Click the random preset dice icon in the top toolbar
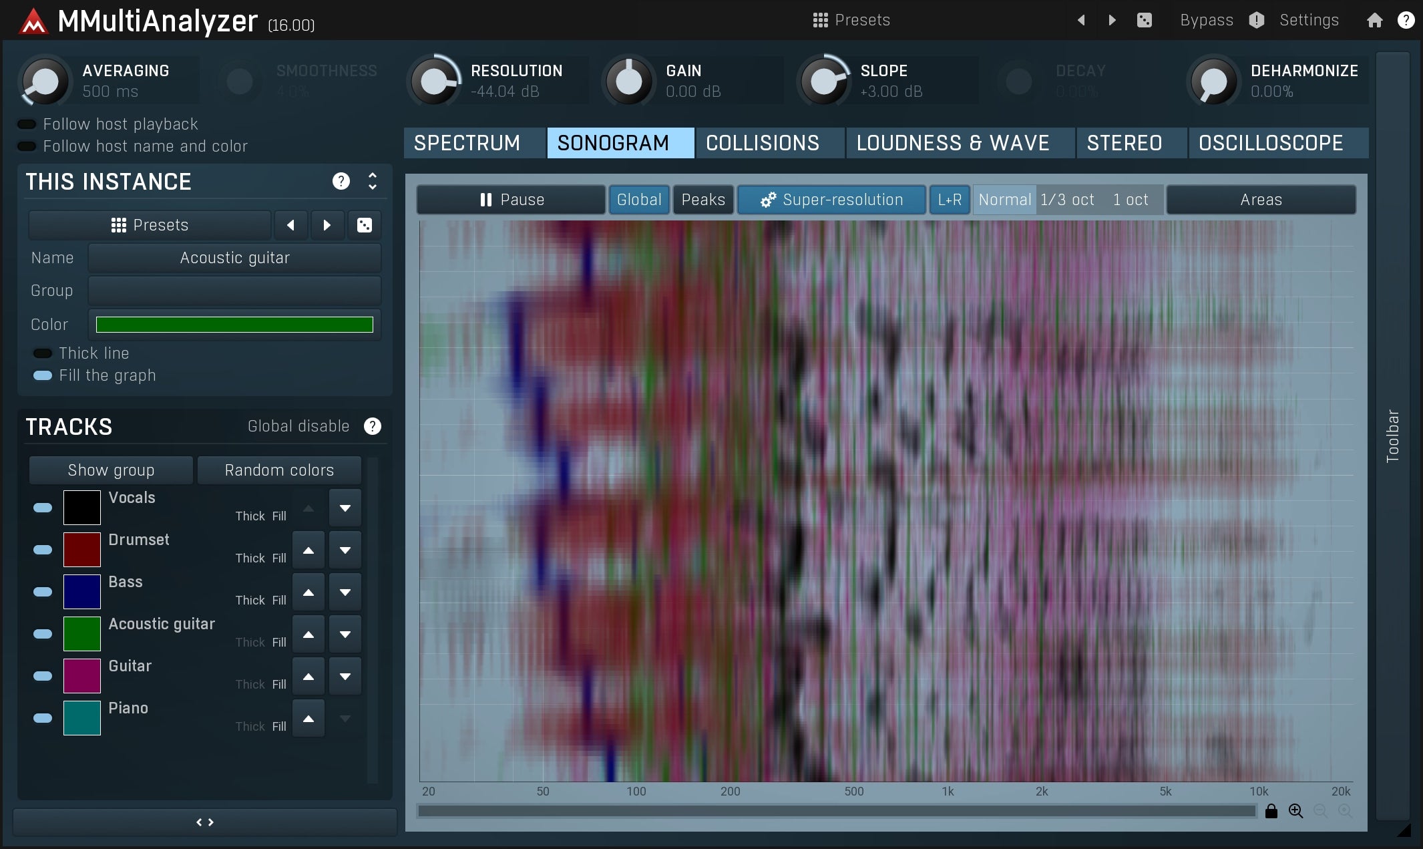The width and height of the screenshot is (1423, 849). click(x=1145, y=20)
